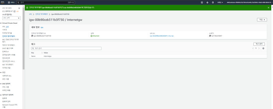Open 엔드포인트 서비스 in the sidebar
Screen dimensions: 273x109
pyautogui.click(x=8, y=61)
